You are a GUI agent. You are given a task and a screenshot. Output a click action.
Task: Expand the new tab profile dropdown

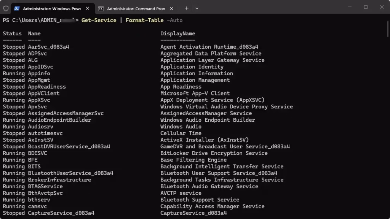click(x=197, y=8)
